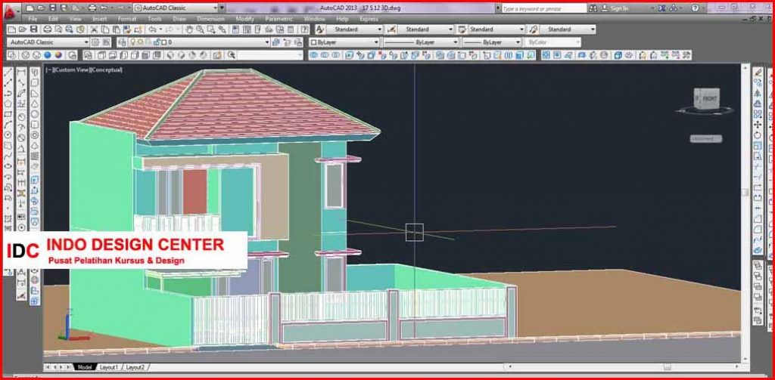Click the Unnamed UCS label below ViewCube
The image size is (775, 380).
tap(706, 139)
